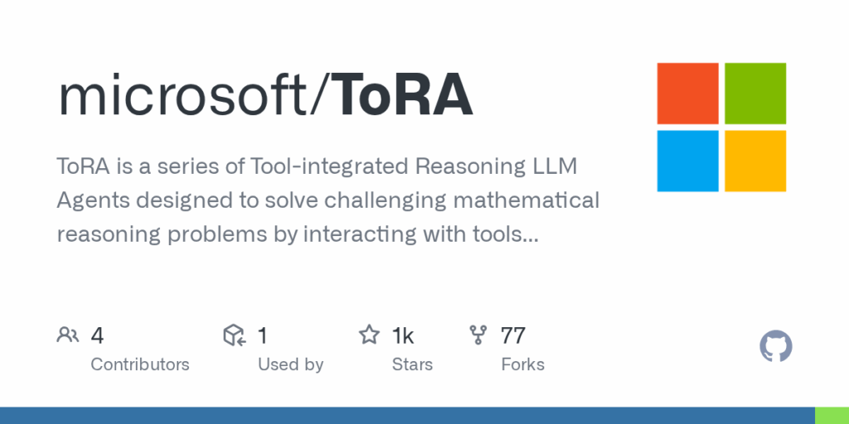Click the Contributors label

coord(139,364)
